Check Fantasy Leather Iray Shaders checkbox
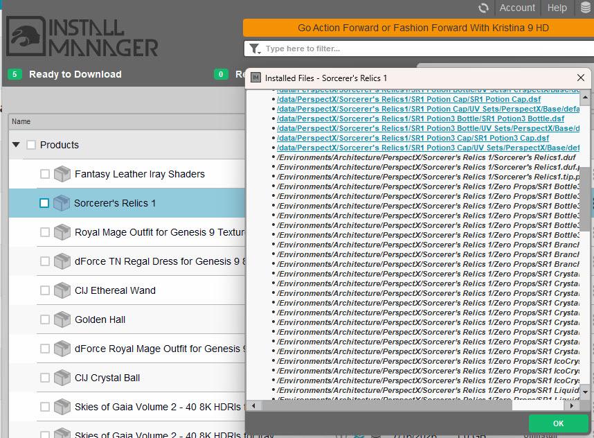Viewport: 594px width, 438px height. (45, 174)
